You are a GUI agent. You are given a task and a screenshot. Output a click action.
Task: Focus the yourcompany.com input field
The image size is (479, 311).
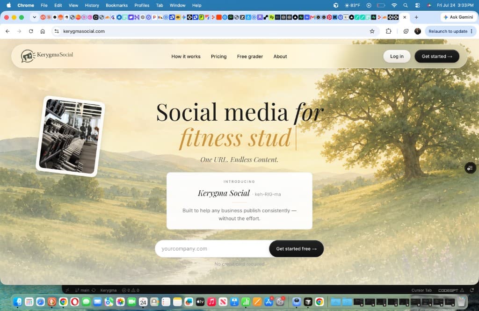click(212, 249)
